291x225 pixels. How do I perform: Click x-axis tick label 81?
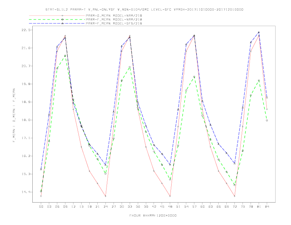tap(259, 207)
